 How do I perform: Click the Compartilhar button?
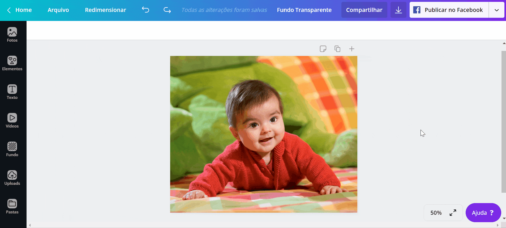tap(364, 10)
